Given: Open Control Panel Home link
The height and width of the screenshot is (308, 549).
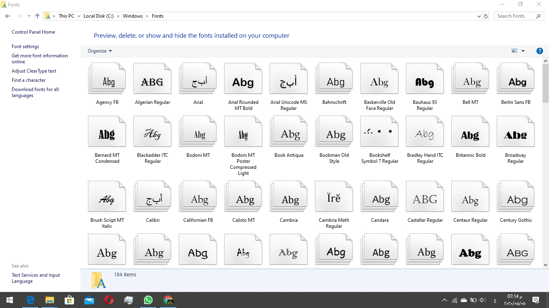Looking at the screenshot, I should point(33,32).
